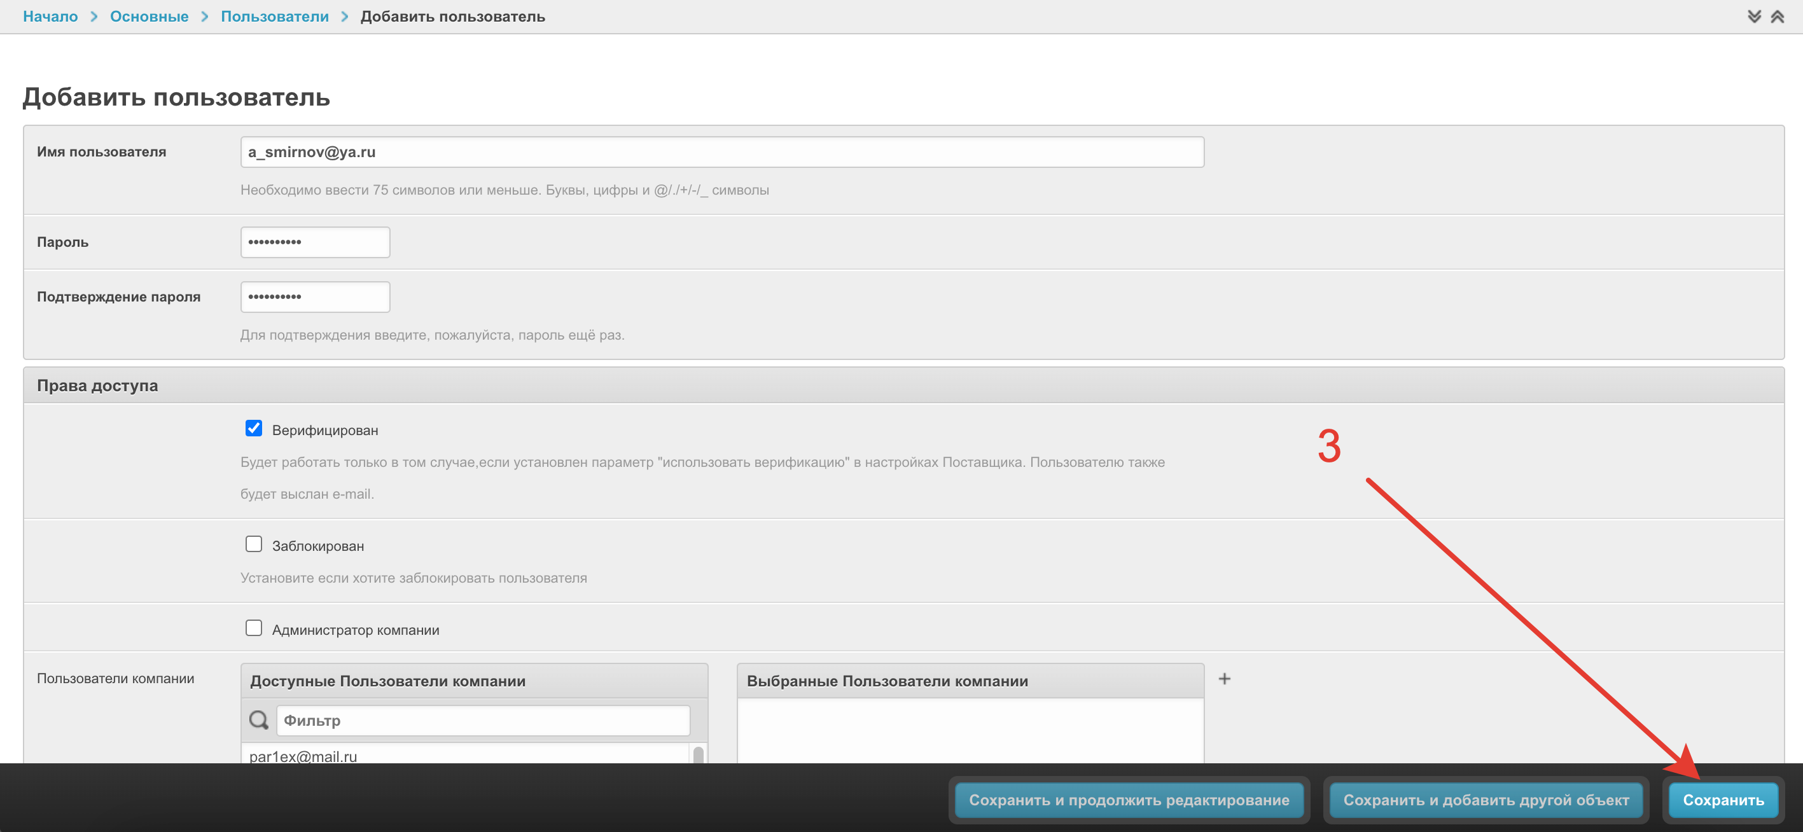Click the Выбранные Пользователи компании list box
Screen dimensions: 1803x832
coord(970,730)
